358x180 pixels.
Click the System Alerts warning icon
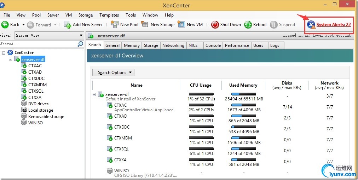(x=311, y=25)
